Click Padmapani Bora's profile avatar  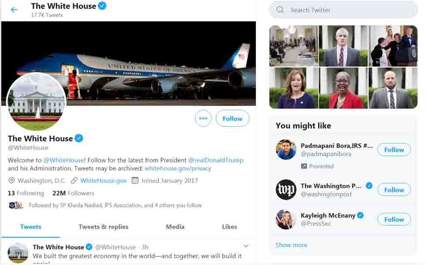point(286,150)
